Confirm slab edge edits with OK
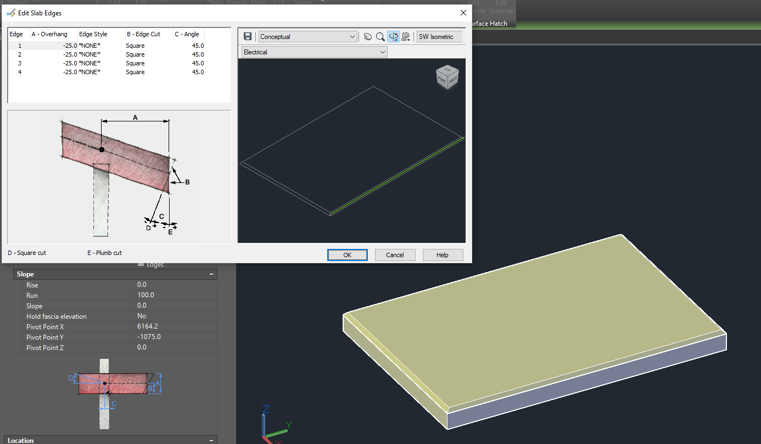This screenshot has height=444, width=761. (347, 254)
